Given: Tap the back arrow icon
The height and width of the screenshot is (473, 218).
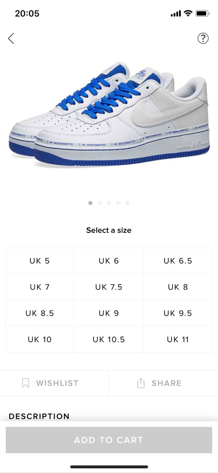Looking at the screenshot, I should [11, 38].
